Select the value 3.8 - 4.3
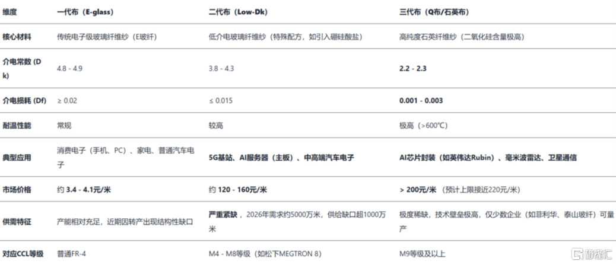The image size is (616, 264). [x=221, y=68]
